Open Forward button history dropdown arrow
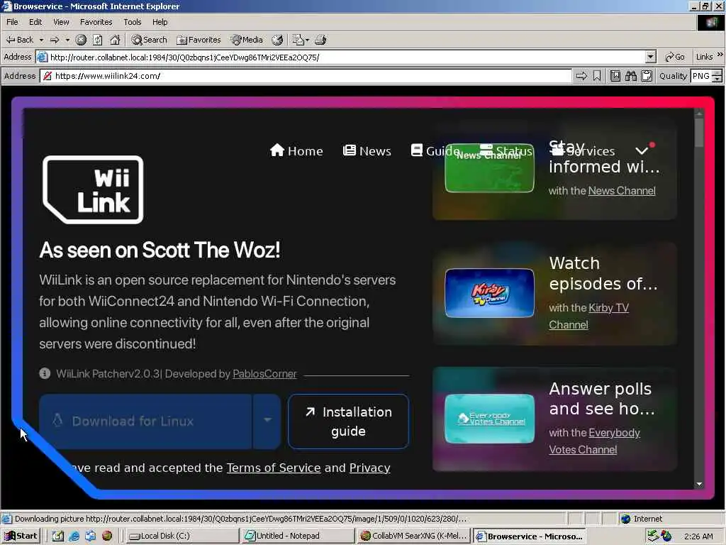Image resolution: width=726 pixels, height=545 pixels. [x=67, y=40]
